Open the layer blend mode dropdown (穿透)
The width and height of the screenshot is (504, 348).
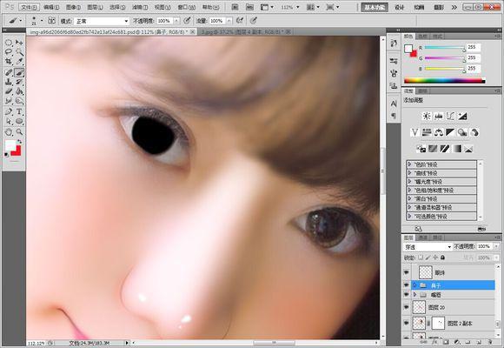[428, 247]
